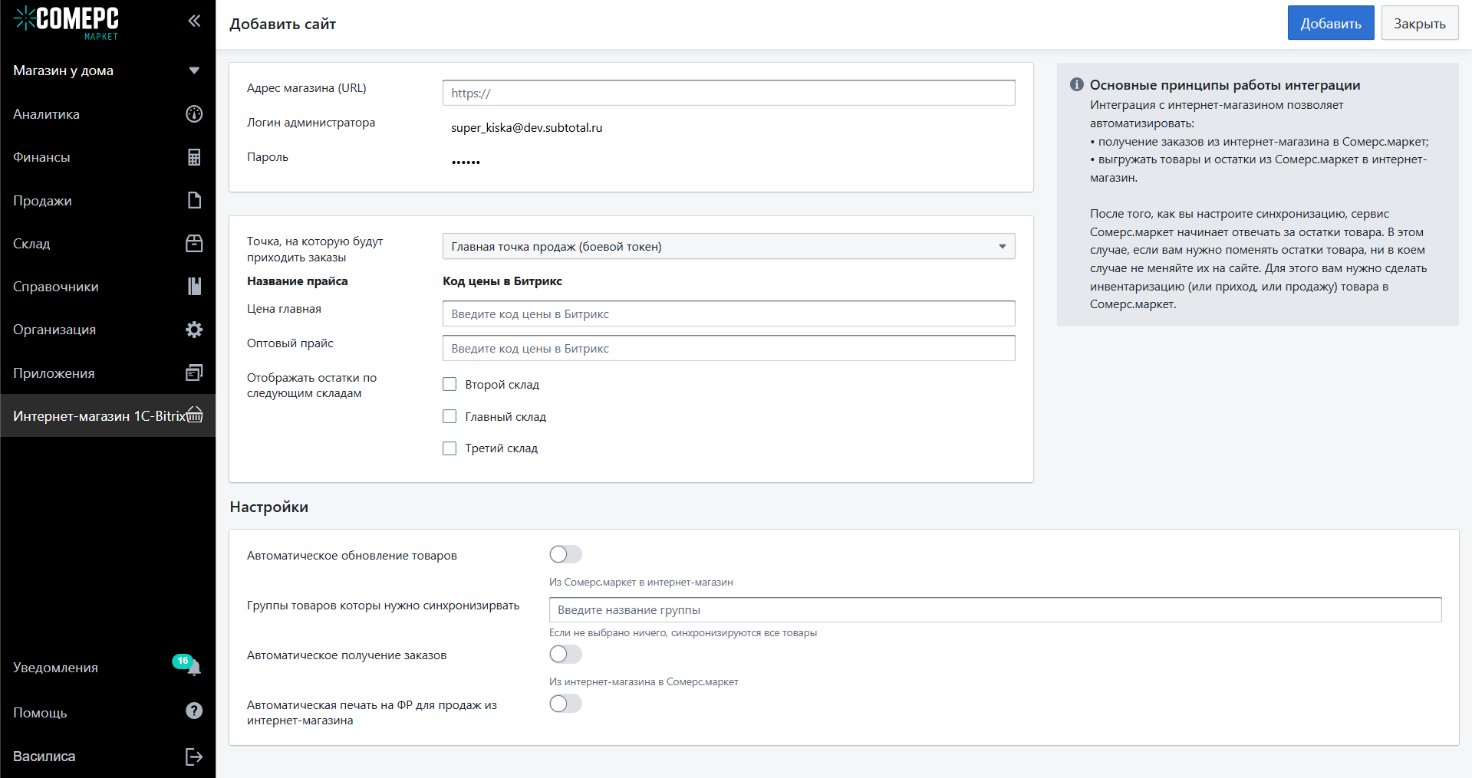Open Продажи menu section
Viewport: 1472px width, 778px height.
107,201
